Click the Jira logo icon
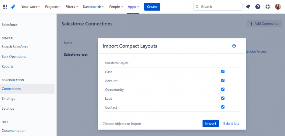The width and height of the screenshot is (285, 136). pyautogui.click(x=13, y=7)
